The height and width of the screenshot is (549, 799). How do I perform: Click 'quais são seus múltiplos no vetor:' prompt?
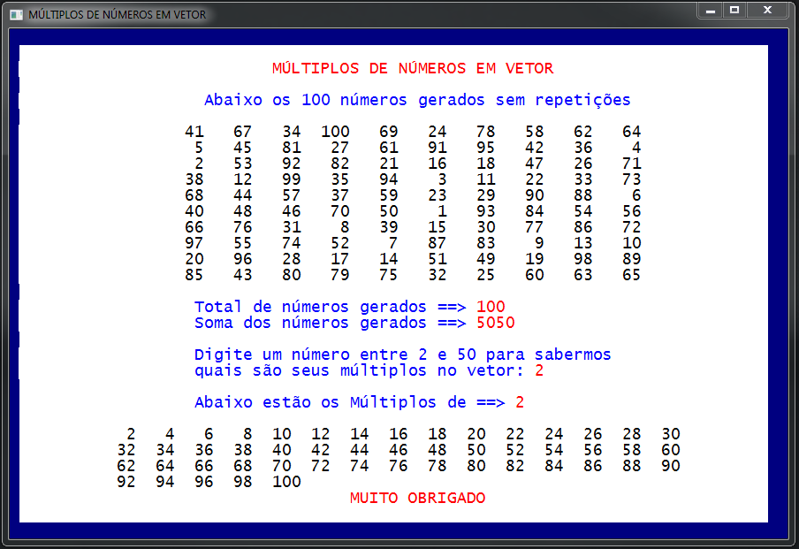coord(359,370)
